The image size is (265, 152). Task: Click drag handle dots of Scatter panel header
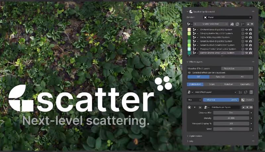[x=253, y=12]
